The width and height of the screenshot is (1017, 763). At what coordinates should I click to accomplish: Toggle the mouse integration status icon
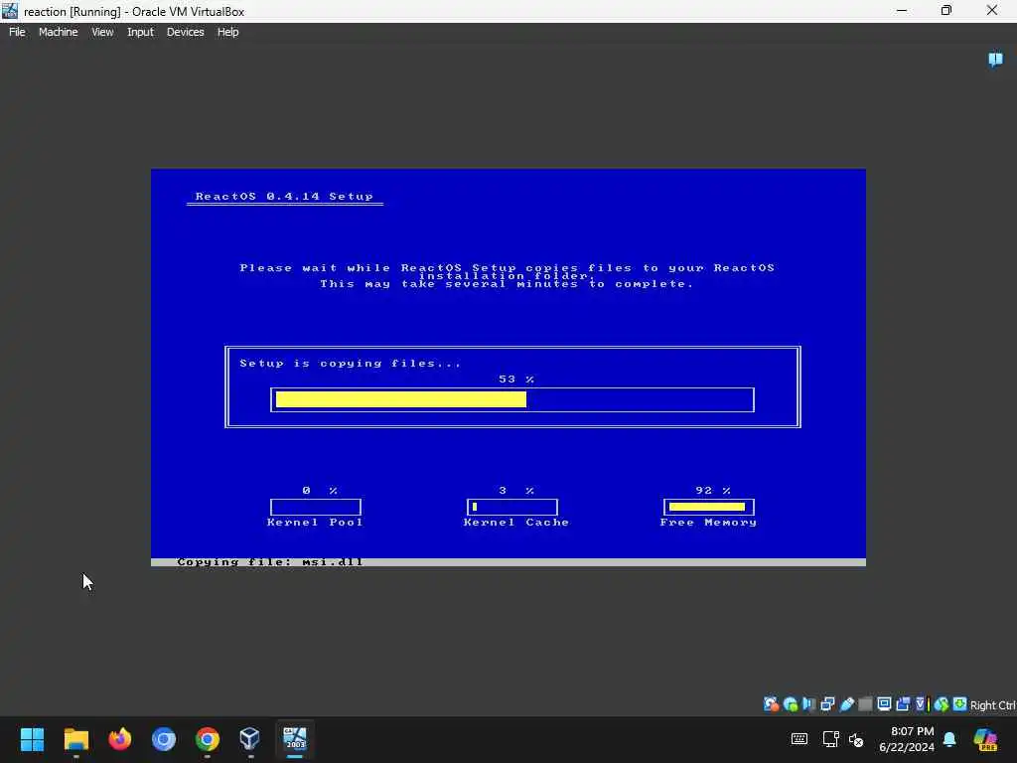point(942,704)
